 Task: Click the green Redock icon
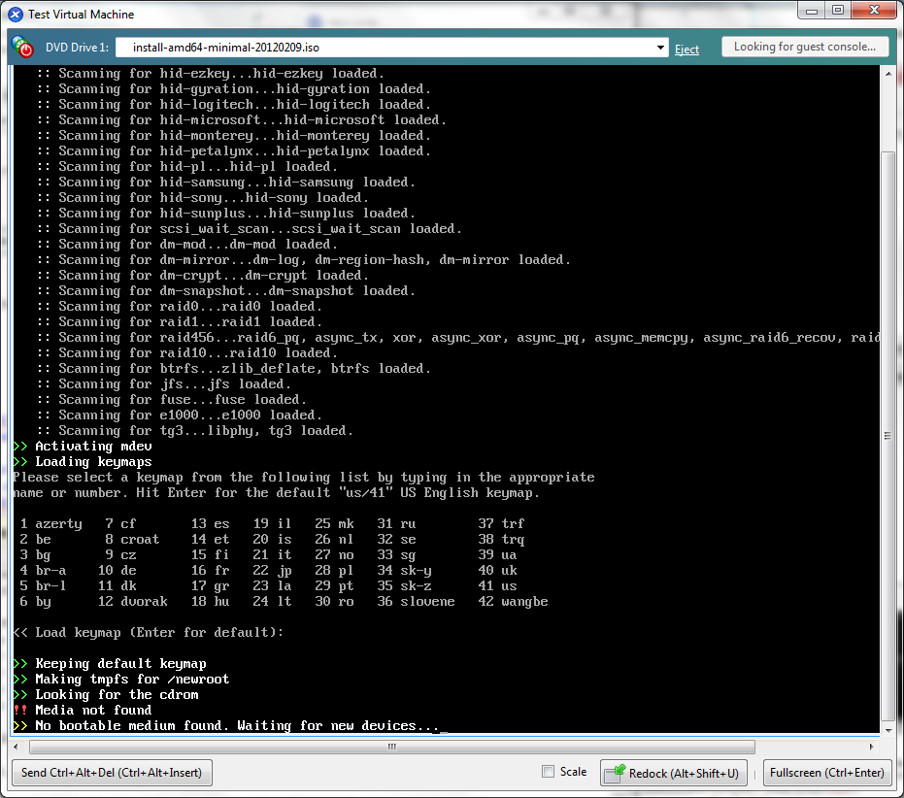(615, 773)
